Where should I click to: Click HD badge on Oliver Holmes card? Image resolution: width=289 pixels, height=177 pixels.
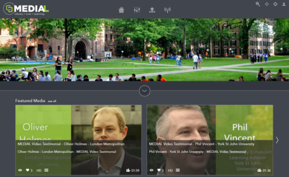39,171
